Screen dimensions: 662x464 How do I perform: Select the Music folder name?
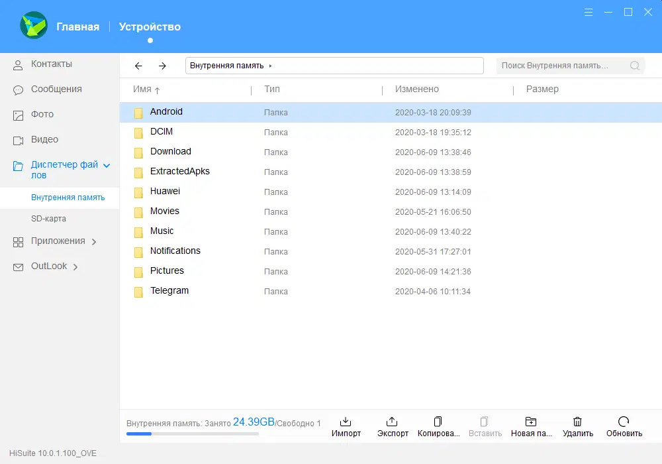click(x=162, y=231)
